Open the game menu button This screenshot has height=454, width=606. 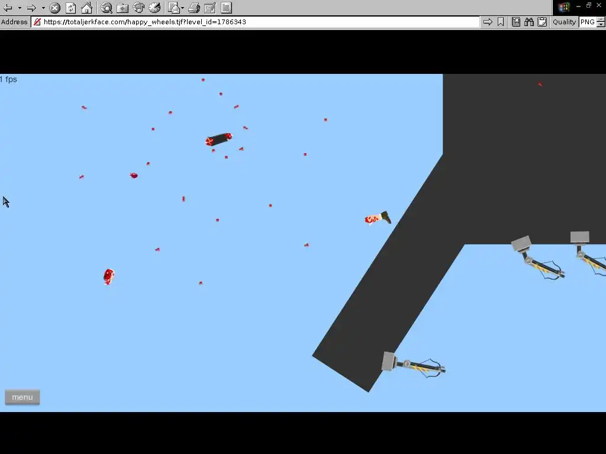(x=22, y=397)
